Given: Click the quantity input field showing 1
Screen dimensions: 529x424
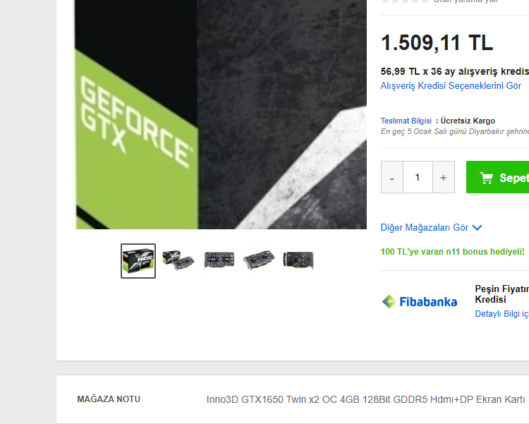Looking at the screenshot, I should click(x=418, y=177).
